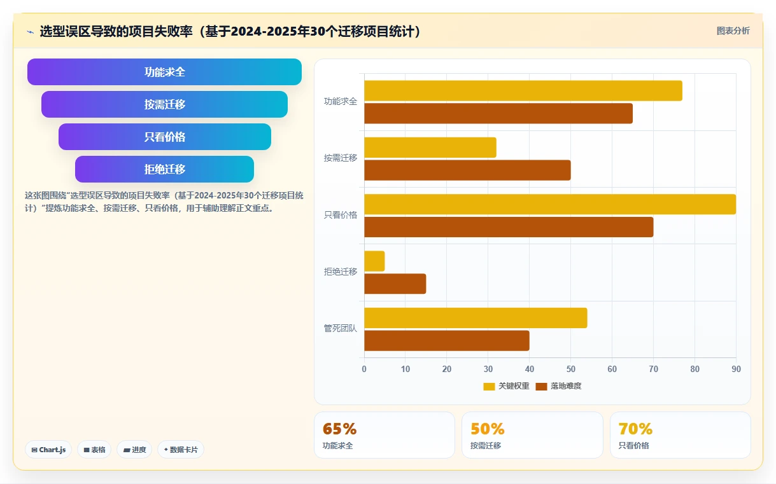Select the 拒绝迁移 funnel bar
776x484 pixels.
pyautogui.click(x=164, y=169)
